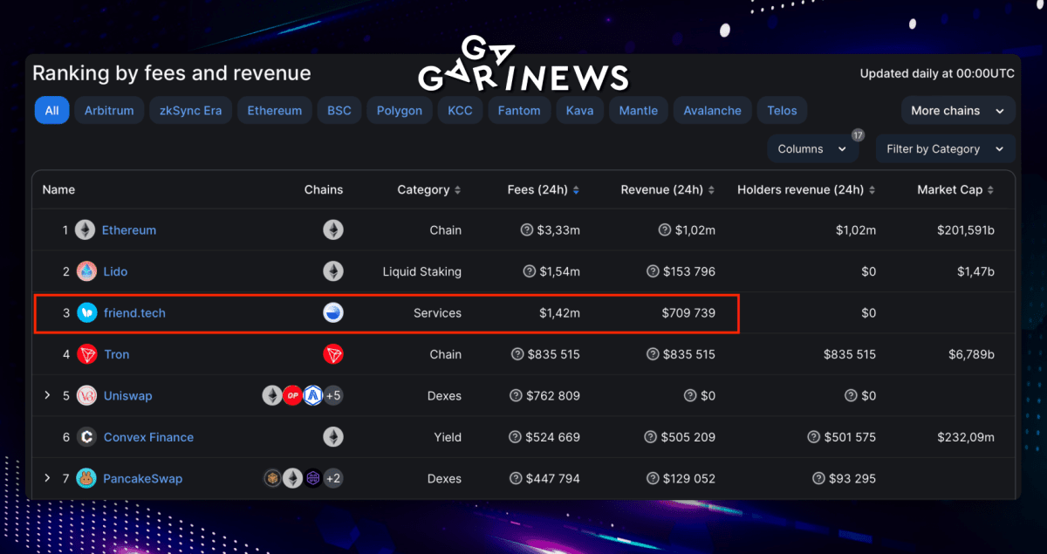Screen dimensions: 1047x554
Task: Open the Ethereum protocol link
Action: [129, 230]
